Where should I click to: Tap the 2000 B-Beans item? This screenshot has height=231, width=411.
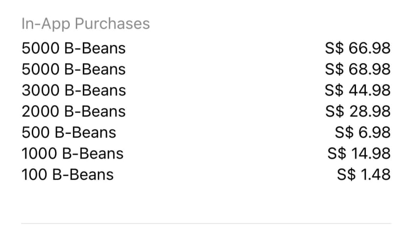pos(74,112)
